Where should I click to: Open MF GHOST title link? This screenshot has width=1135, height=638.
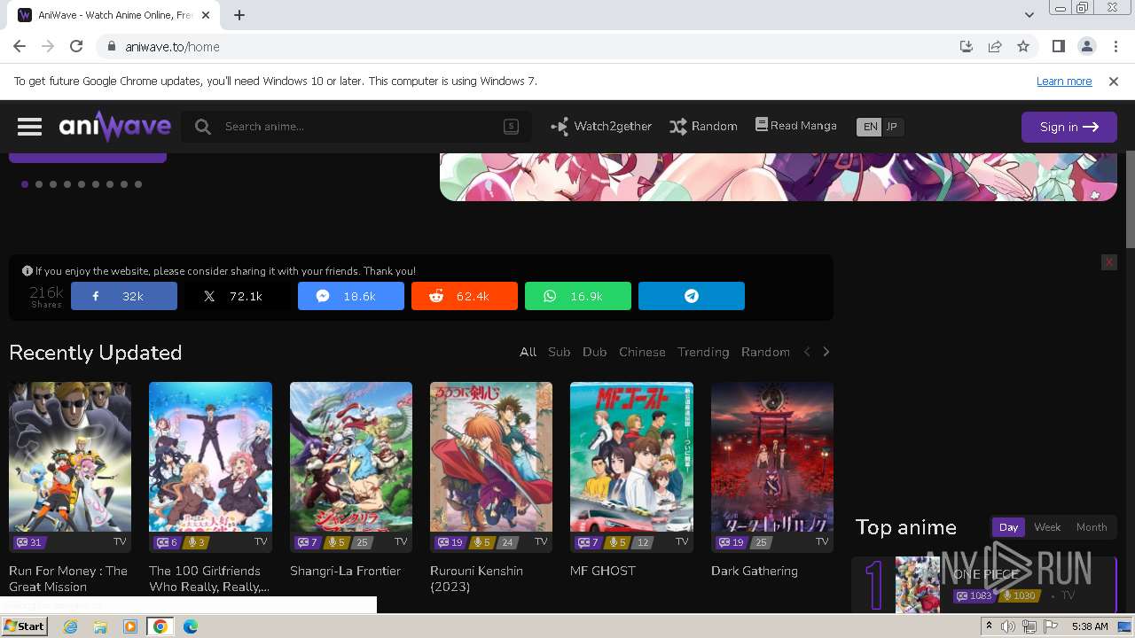click(603, 571)
